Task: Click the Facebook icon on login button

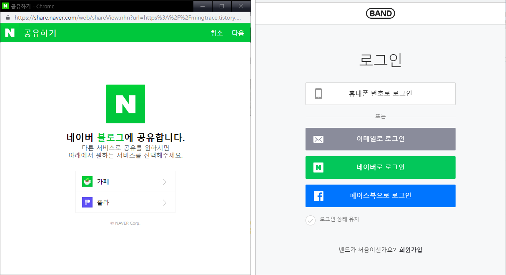Action: [318, 196]
